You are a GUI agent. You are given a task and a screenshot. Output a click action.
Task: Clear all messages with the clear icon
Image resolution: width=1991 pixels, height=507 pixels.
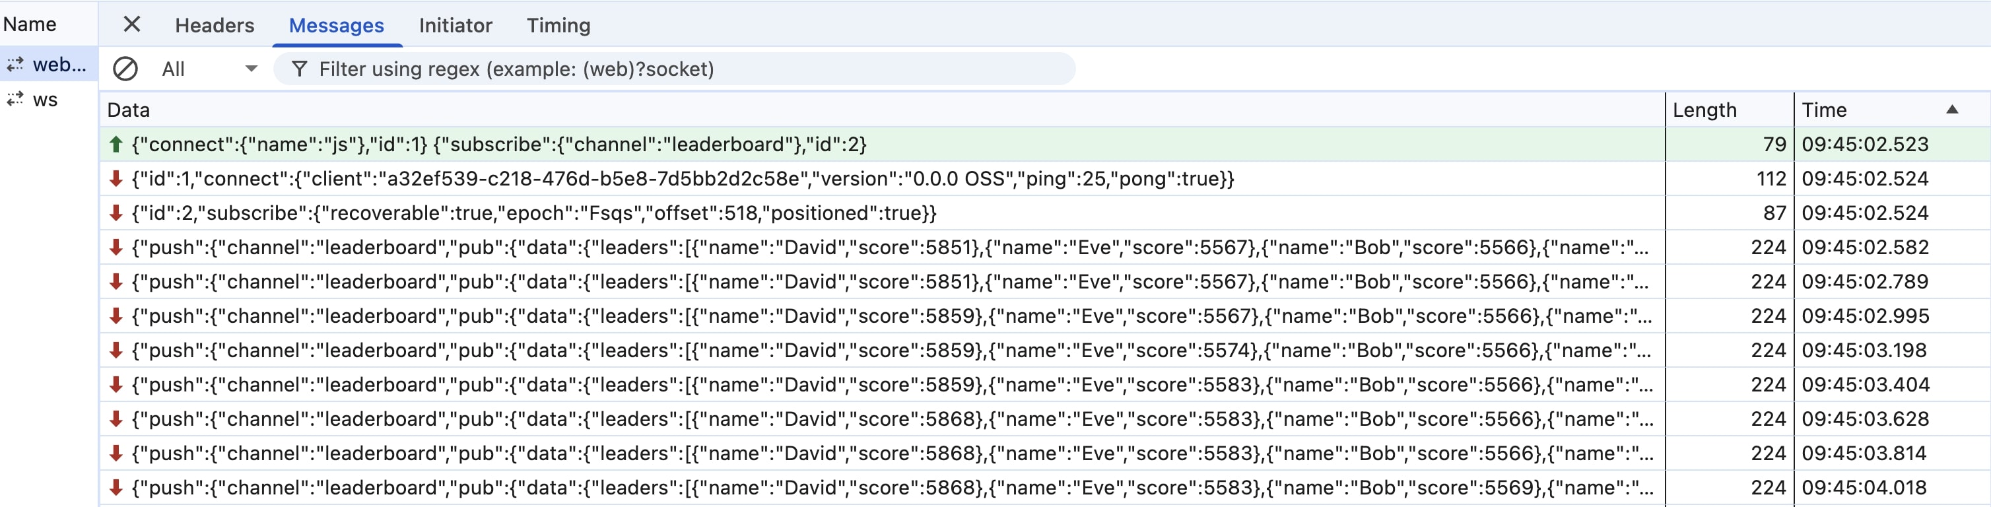125,69
